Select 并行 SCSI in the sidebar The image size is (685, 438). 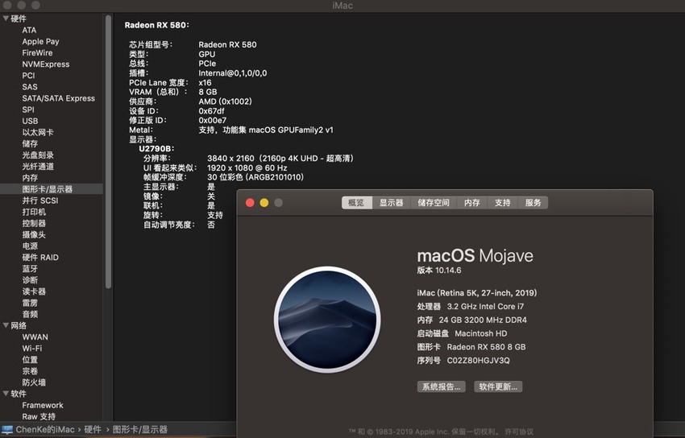(x=39, y=200)
